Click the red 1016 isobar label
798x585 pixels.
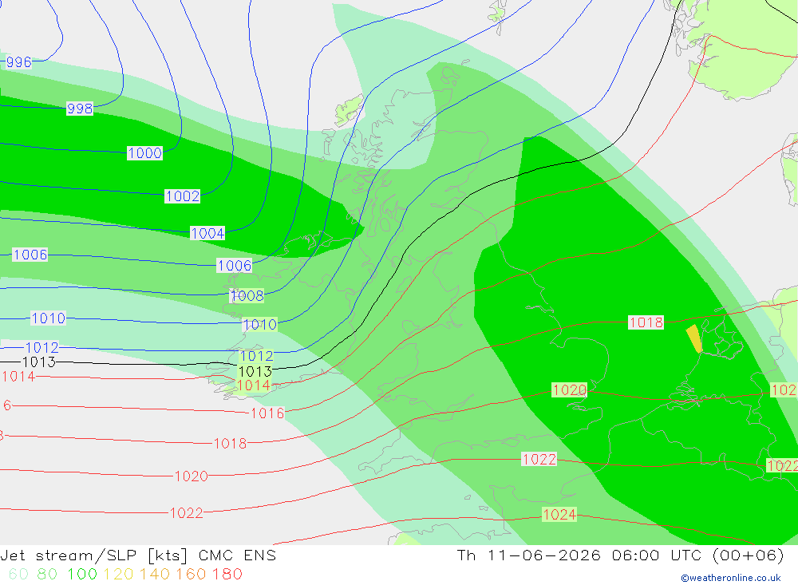coord(267,413)
